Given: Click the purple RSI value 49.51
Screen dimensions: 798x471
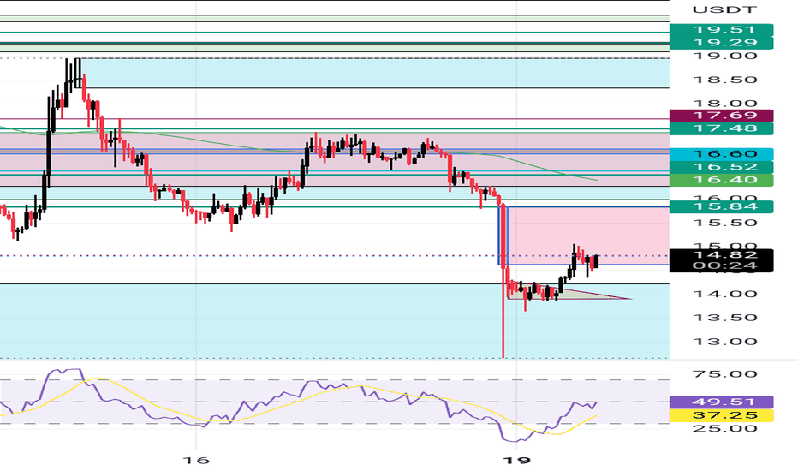Looking at the screenshot, I should click(x=721, y=402).
